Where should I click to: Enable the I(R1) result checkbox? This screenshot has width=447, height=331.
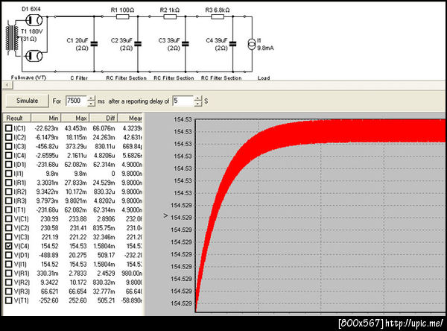[x=9, y=183]
